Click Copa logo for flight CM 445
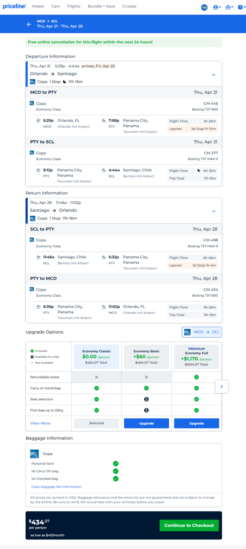 tap(32, 104)
